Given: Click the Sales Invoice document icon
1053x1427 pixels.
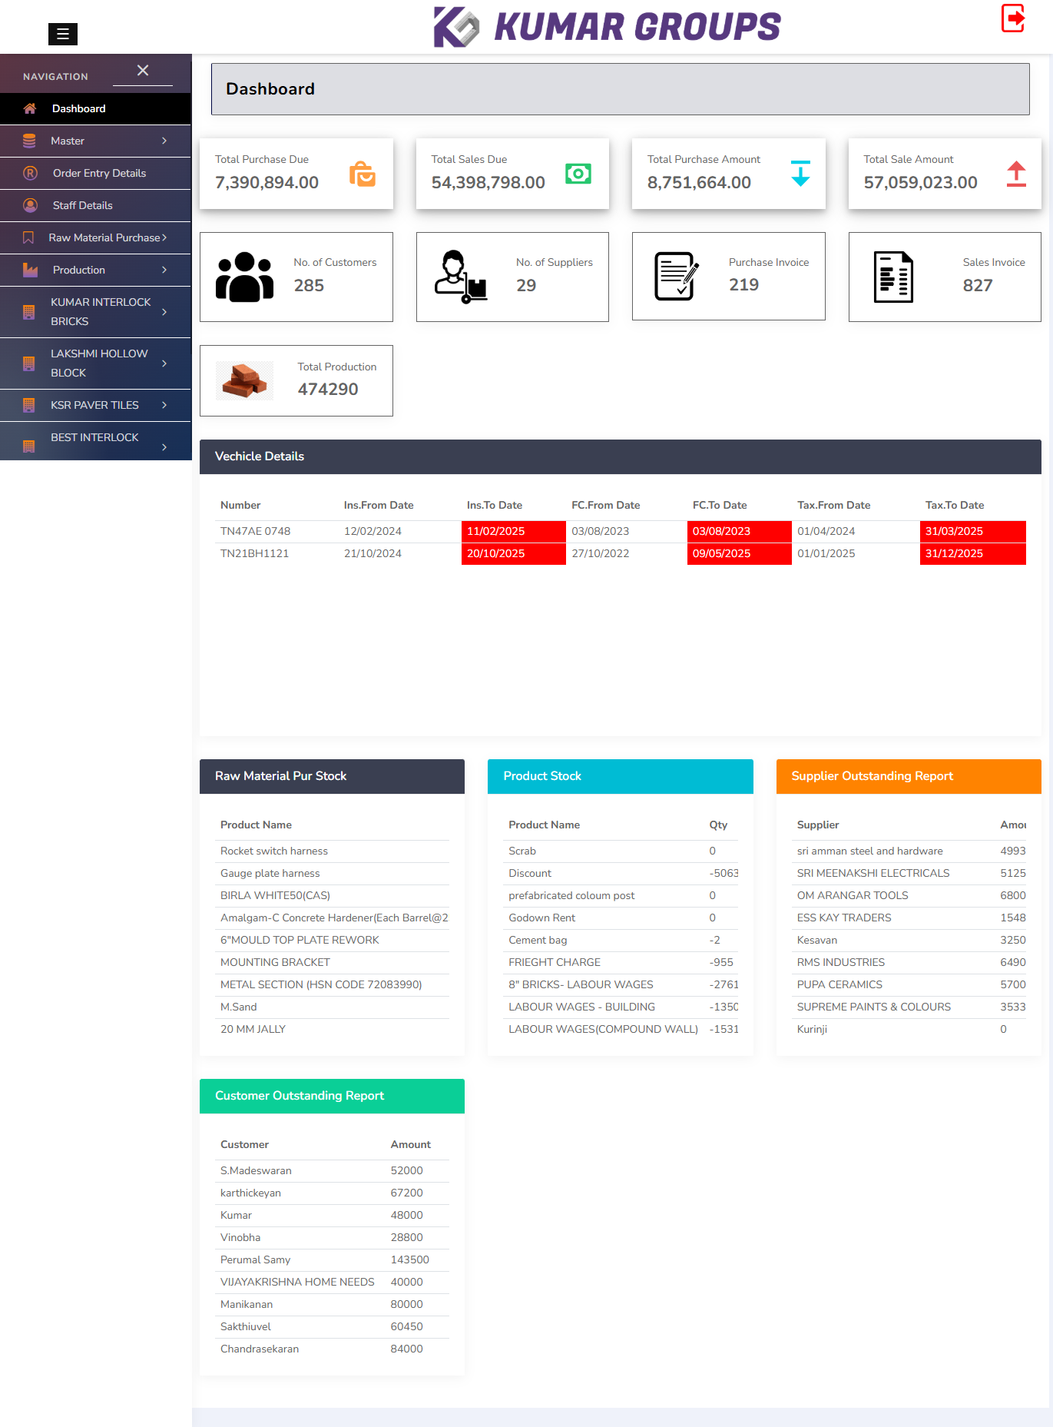Looking at the screenshot, I should click(893, 277).
